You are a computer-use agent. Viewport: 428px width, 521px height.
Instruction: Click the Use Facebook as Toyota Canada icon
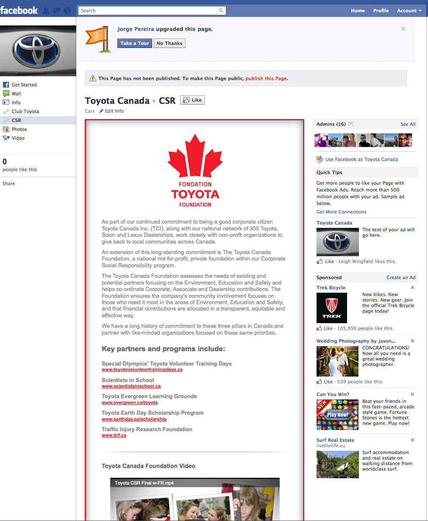pos(320,159)
